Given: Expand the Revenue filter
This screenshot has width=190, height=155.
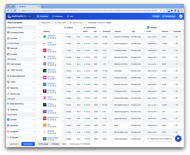Looking at the screenshot, I should pos(21,48).
